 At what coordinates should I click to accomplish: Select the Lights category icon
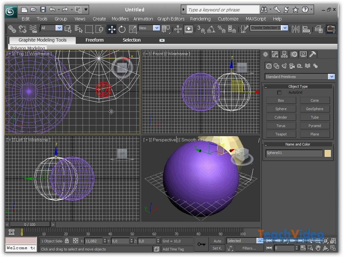(284, 66)
